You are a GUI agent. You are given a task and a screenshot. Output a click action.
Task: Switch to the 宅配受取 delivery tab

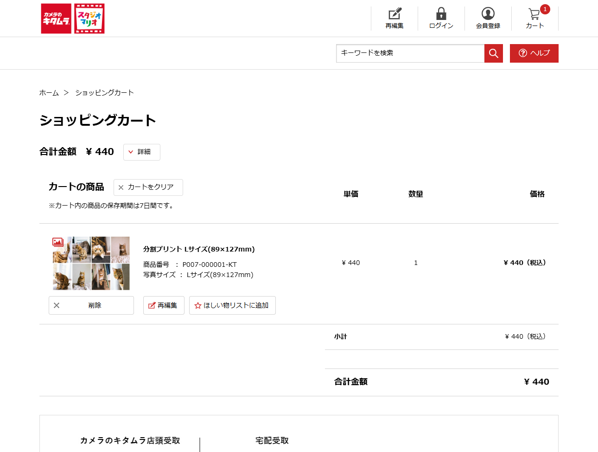[271, 441]
